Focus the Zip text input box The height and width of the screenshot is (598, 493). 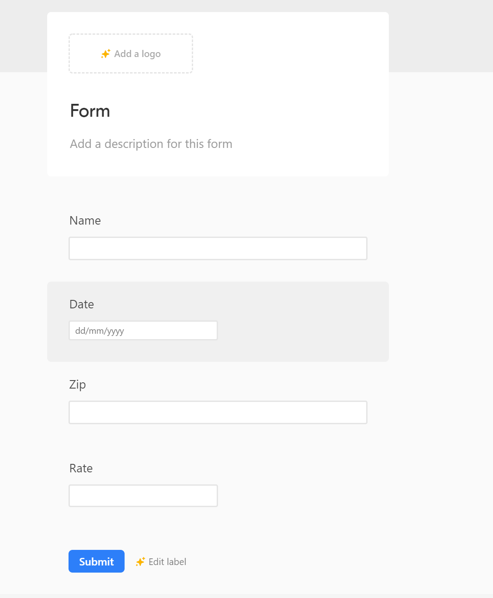[x=218, y=412]
